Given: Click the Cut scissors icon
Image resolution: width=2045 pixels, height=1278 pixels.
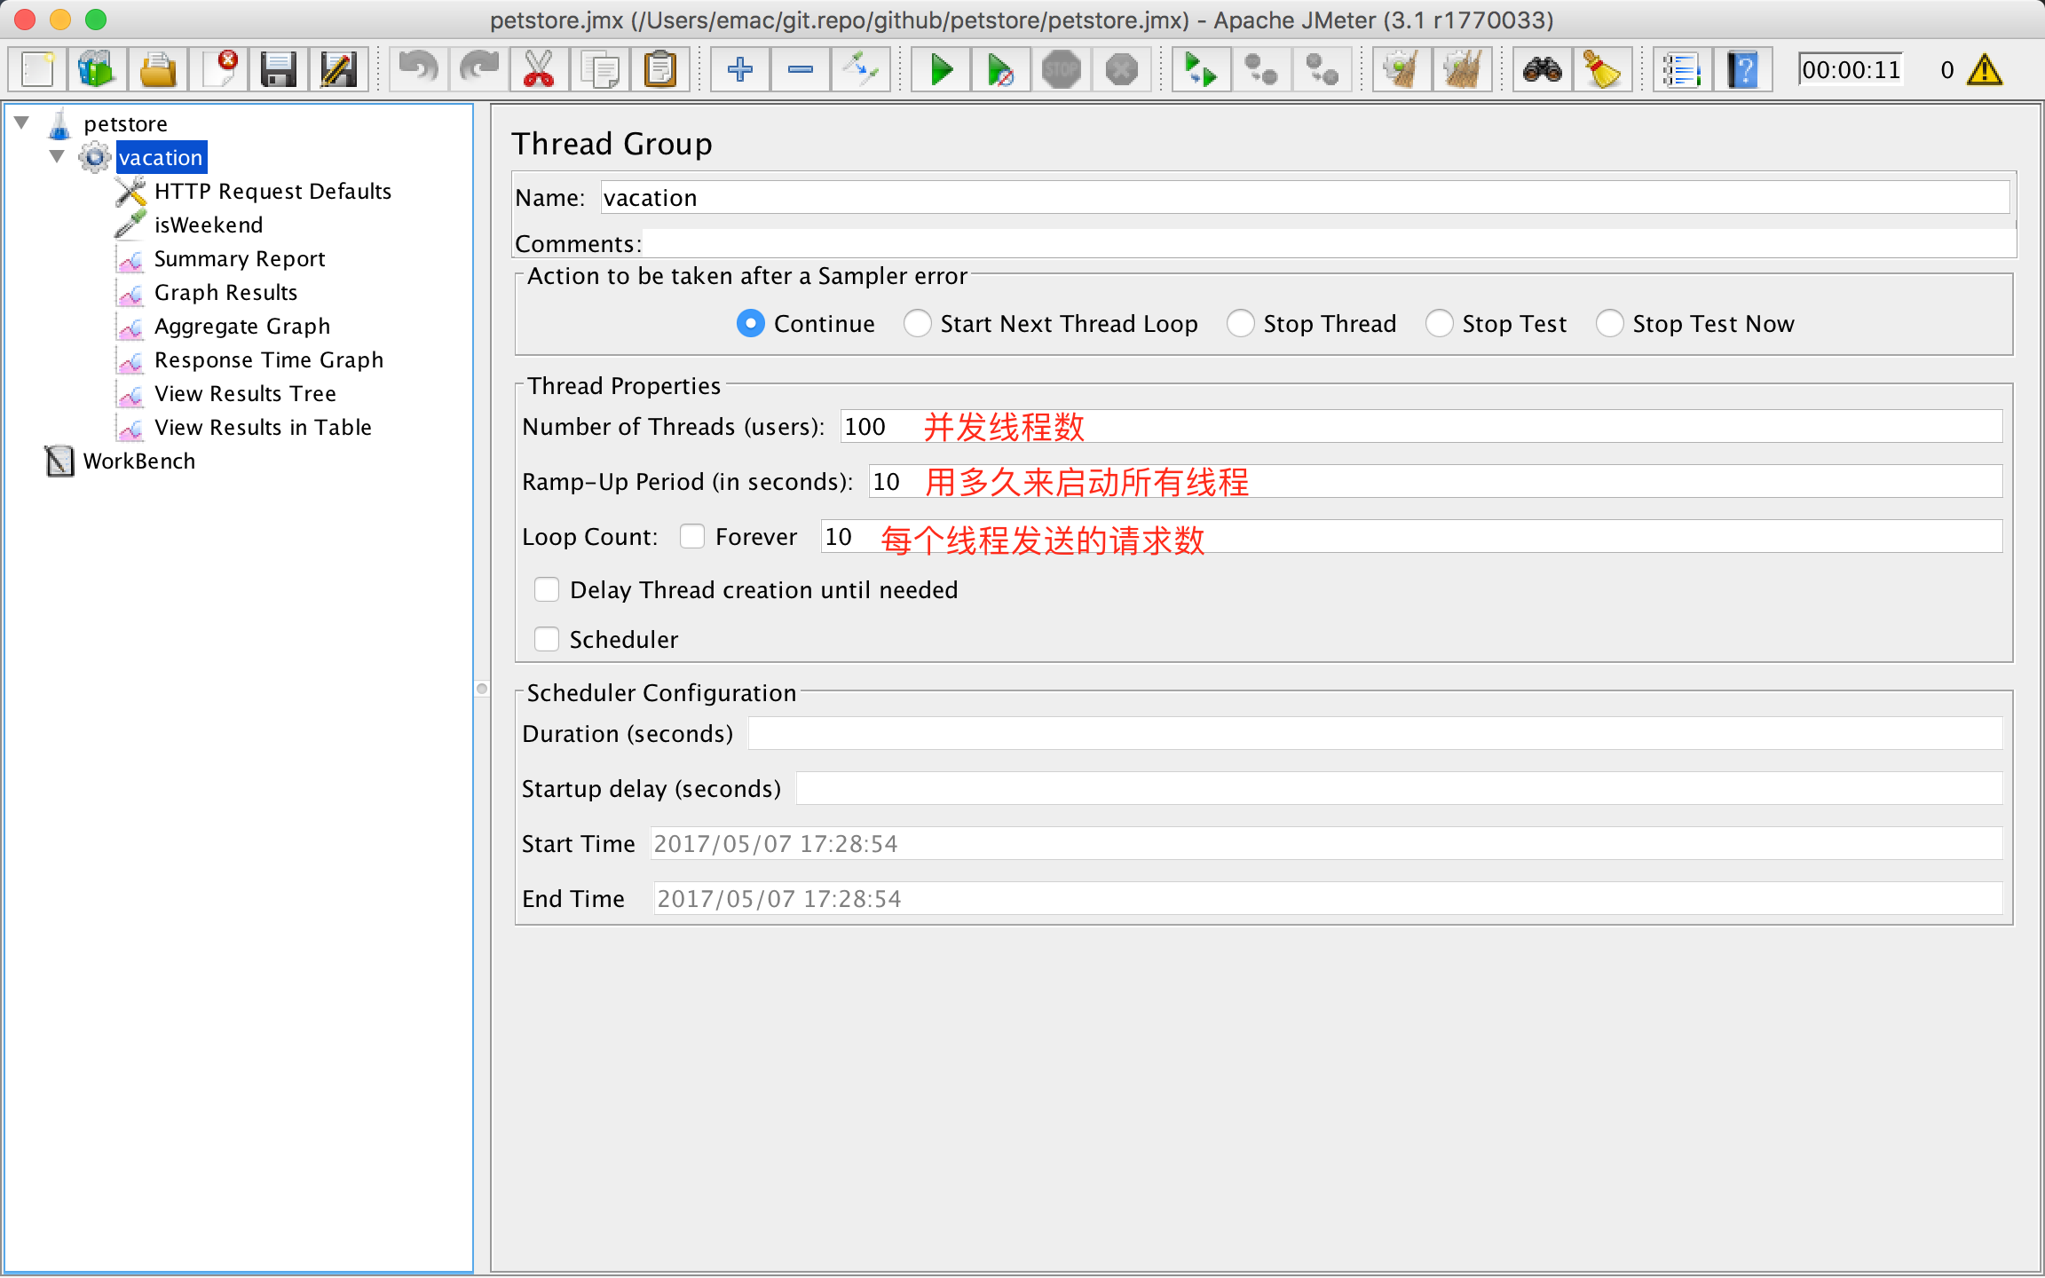Looking at the screenshot, I should pyautogui.click(x=538, y=69).
